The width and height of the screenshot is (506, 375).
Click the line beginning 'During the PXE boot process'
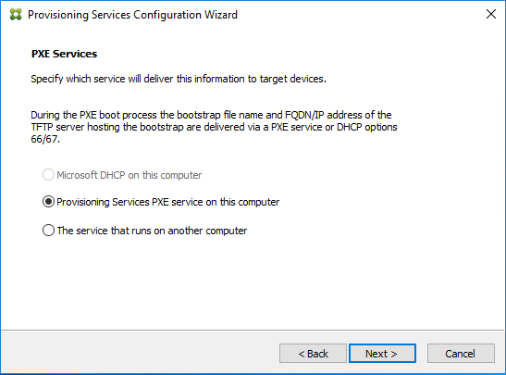tap(211, 115)
